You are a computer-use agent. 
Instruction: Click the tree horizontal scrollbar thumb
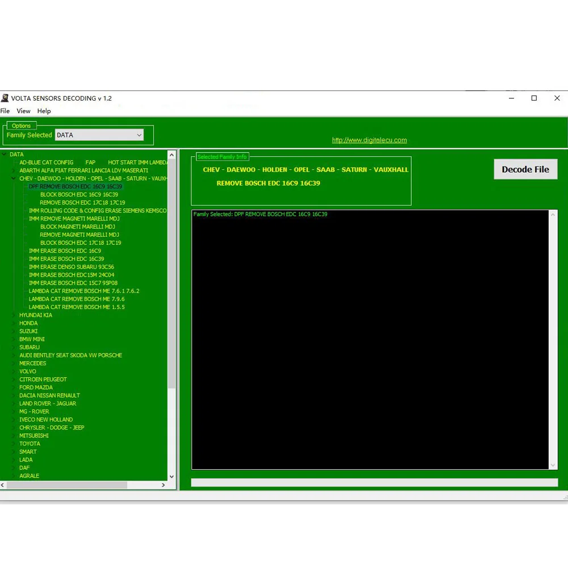pos(66,485)
